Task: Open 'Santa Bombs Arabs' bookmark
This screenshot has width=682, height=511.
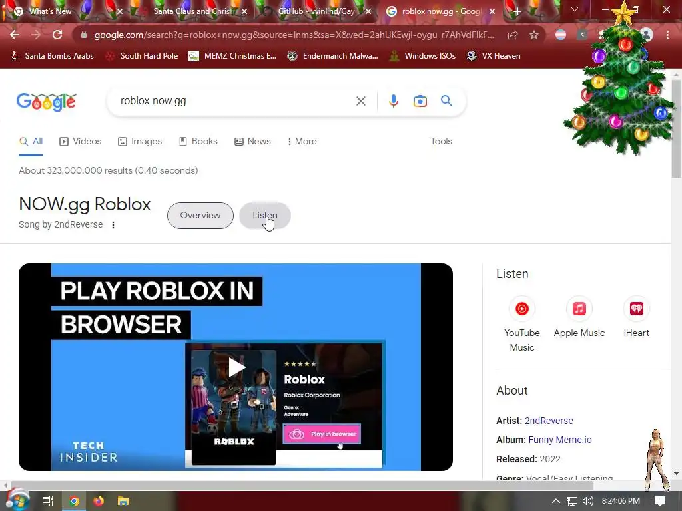Action: [x=52, y=56]
